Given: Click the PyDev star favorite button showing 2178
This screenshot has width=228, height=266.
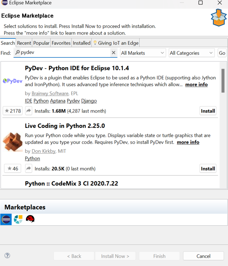Looking at the screenshot, I should pos(12,111).
